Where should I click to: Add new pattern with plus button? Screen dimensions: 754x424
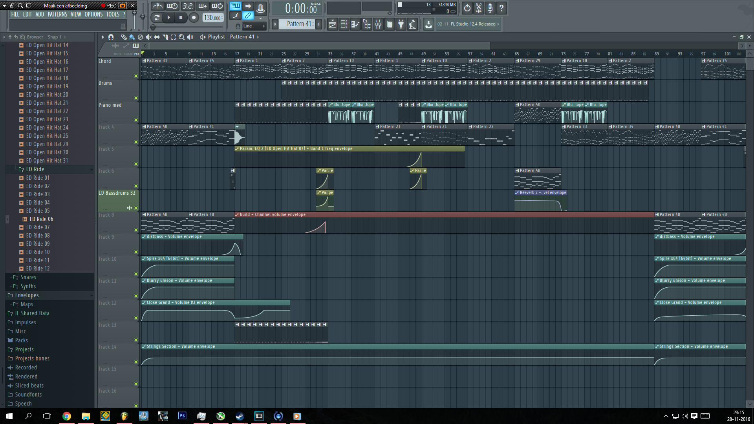click(319, 24)
